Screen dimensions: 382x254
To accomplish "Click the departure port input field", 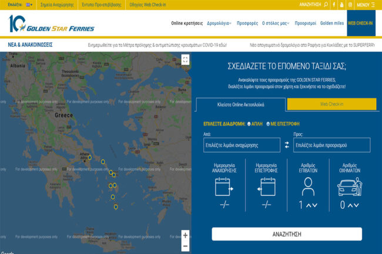I will 242,145.
